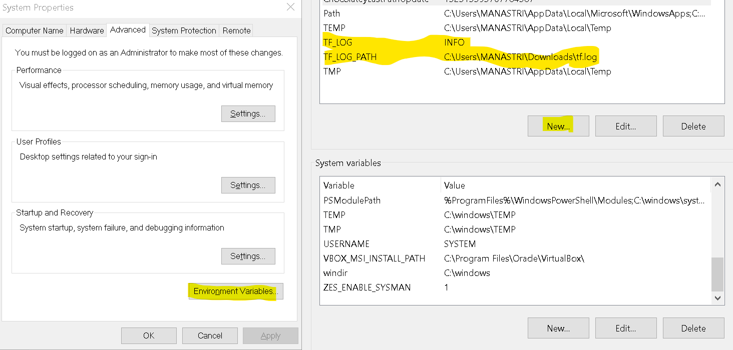The image size is (733, 350).
Task: Switch to the Computer Name tab
Action: 34,30
